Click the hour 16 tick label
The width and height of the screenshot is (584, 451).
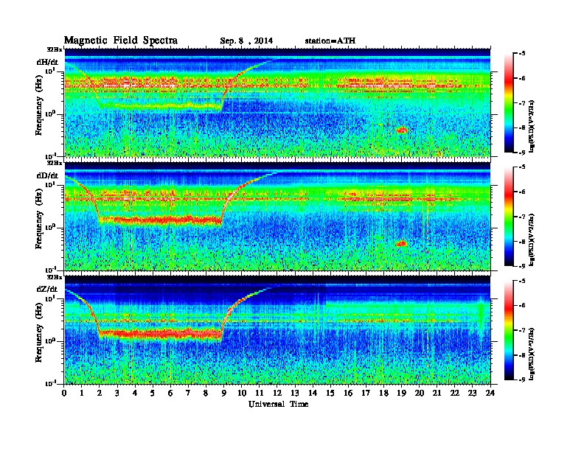(x=348, y=393)
